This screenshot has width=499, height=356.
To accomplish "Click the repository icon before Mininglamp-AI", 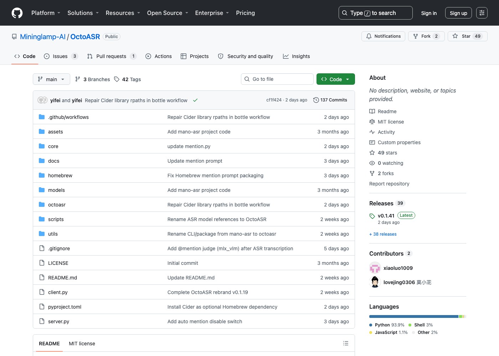I will pos(14,37).
